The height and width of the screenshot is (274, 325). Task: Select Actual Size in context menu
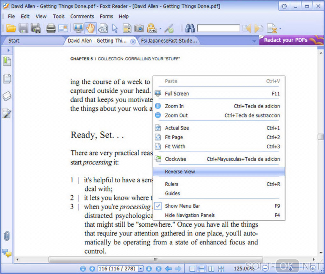220,128
